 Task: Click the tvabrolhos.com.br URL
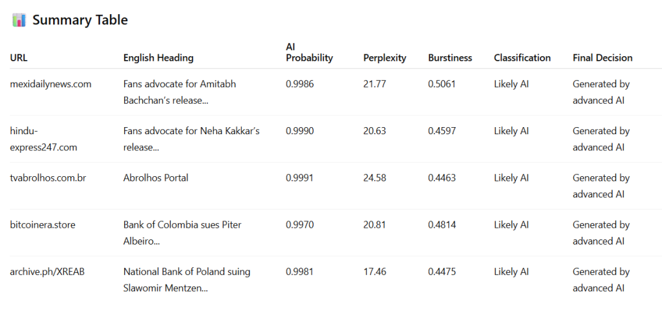click(x=48, y=178)
